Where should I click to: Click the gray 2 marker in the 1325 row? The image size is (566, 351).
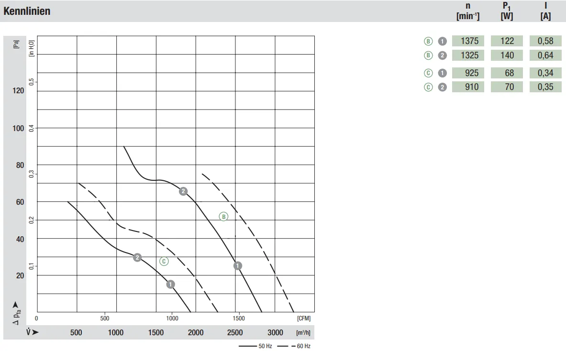[x=442, y=55]
